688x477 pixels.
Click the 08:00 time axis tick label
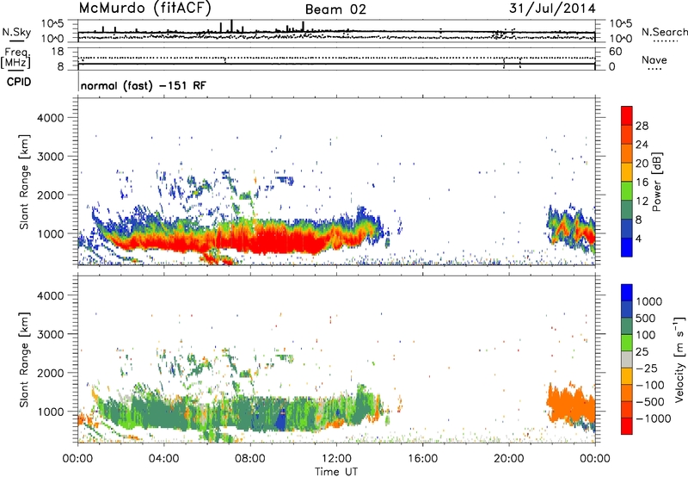(250, 459)
